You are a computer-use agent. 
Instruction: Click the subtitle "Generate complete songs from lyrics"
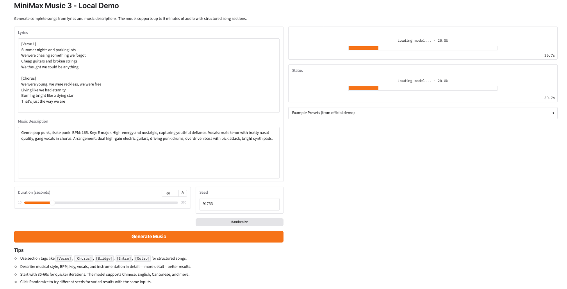coord(130,19)
